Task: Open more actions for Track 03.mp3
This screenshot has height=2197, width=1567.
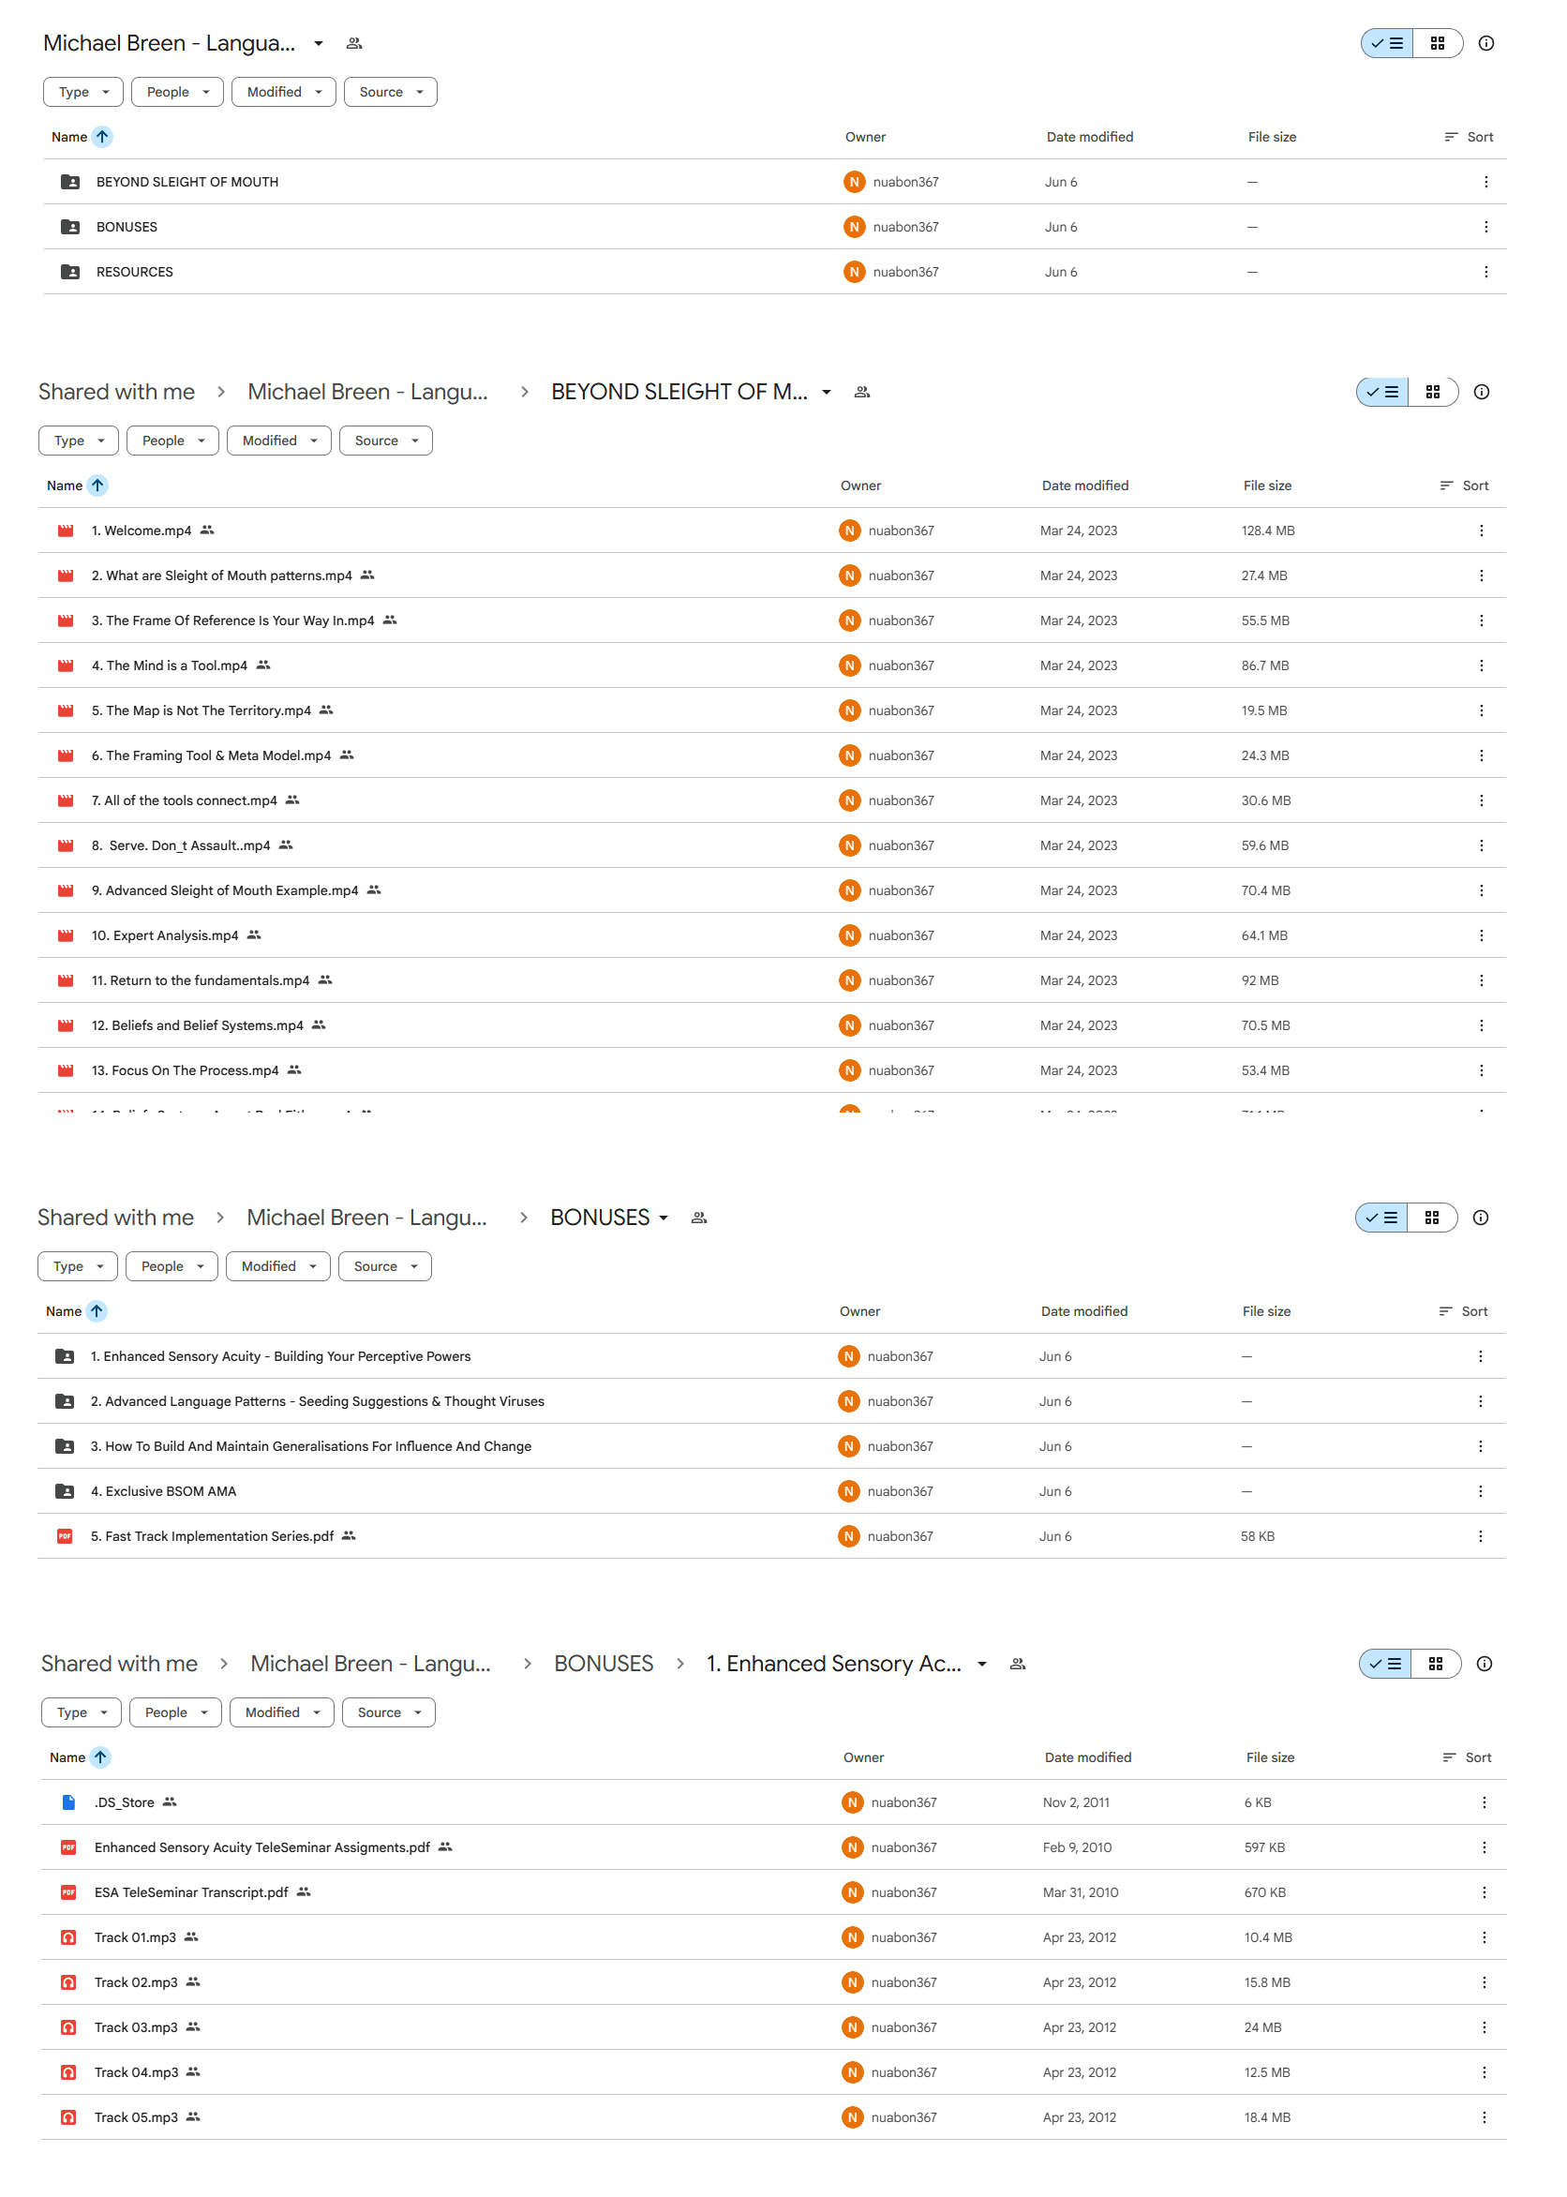Action: (1483, 2028)
